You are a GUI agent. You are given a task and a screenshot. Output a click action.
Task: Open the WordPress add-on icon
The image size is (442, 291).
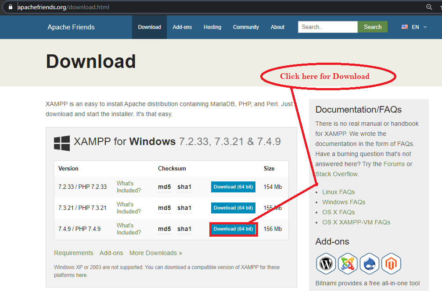(326, 264)
